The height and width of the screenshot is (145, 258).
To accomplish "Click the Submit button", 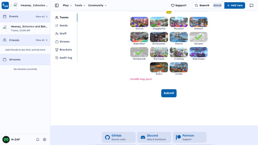I will pos(169,93).
